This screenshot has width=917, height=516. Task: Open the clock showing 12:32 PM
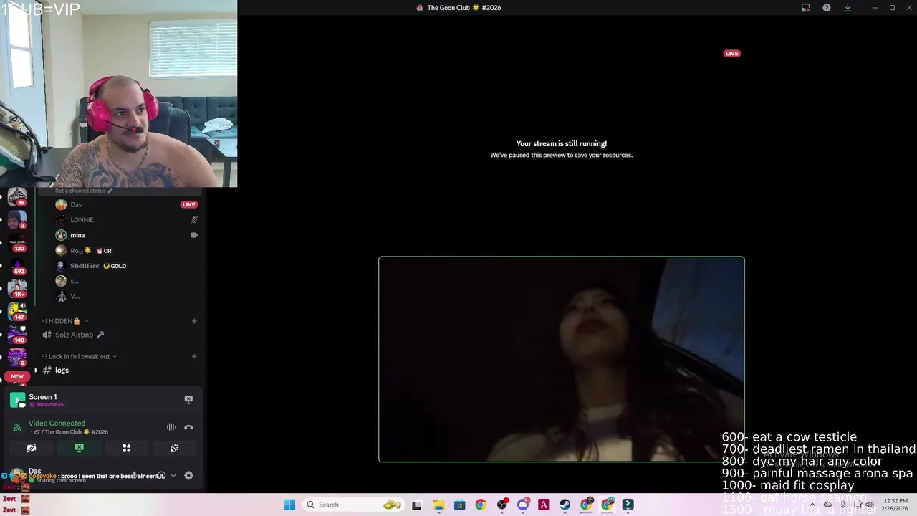click(896, 505)
